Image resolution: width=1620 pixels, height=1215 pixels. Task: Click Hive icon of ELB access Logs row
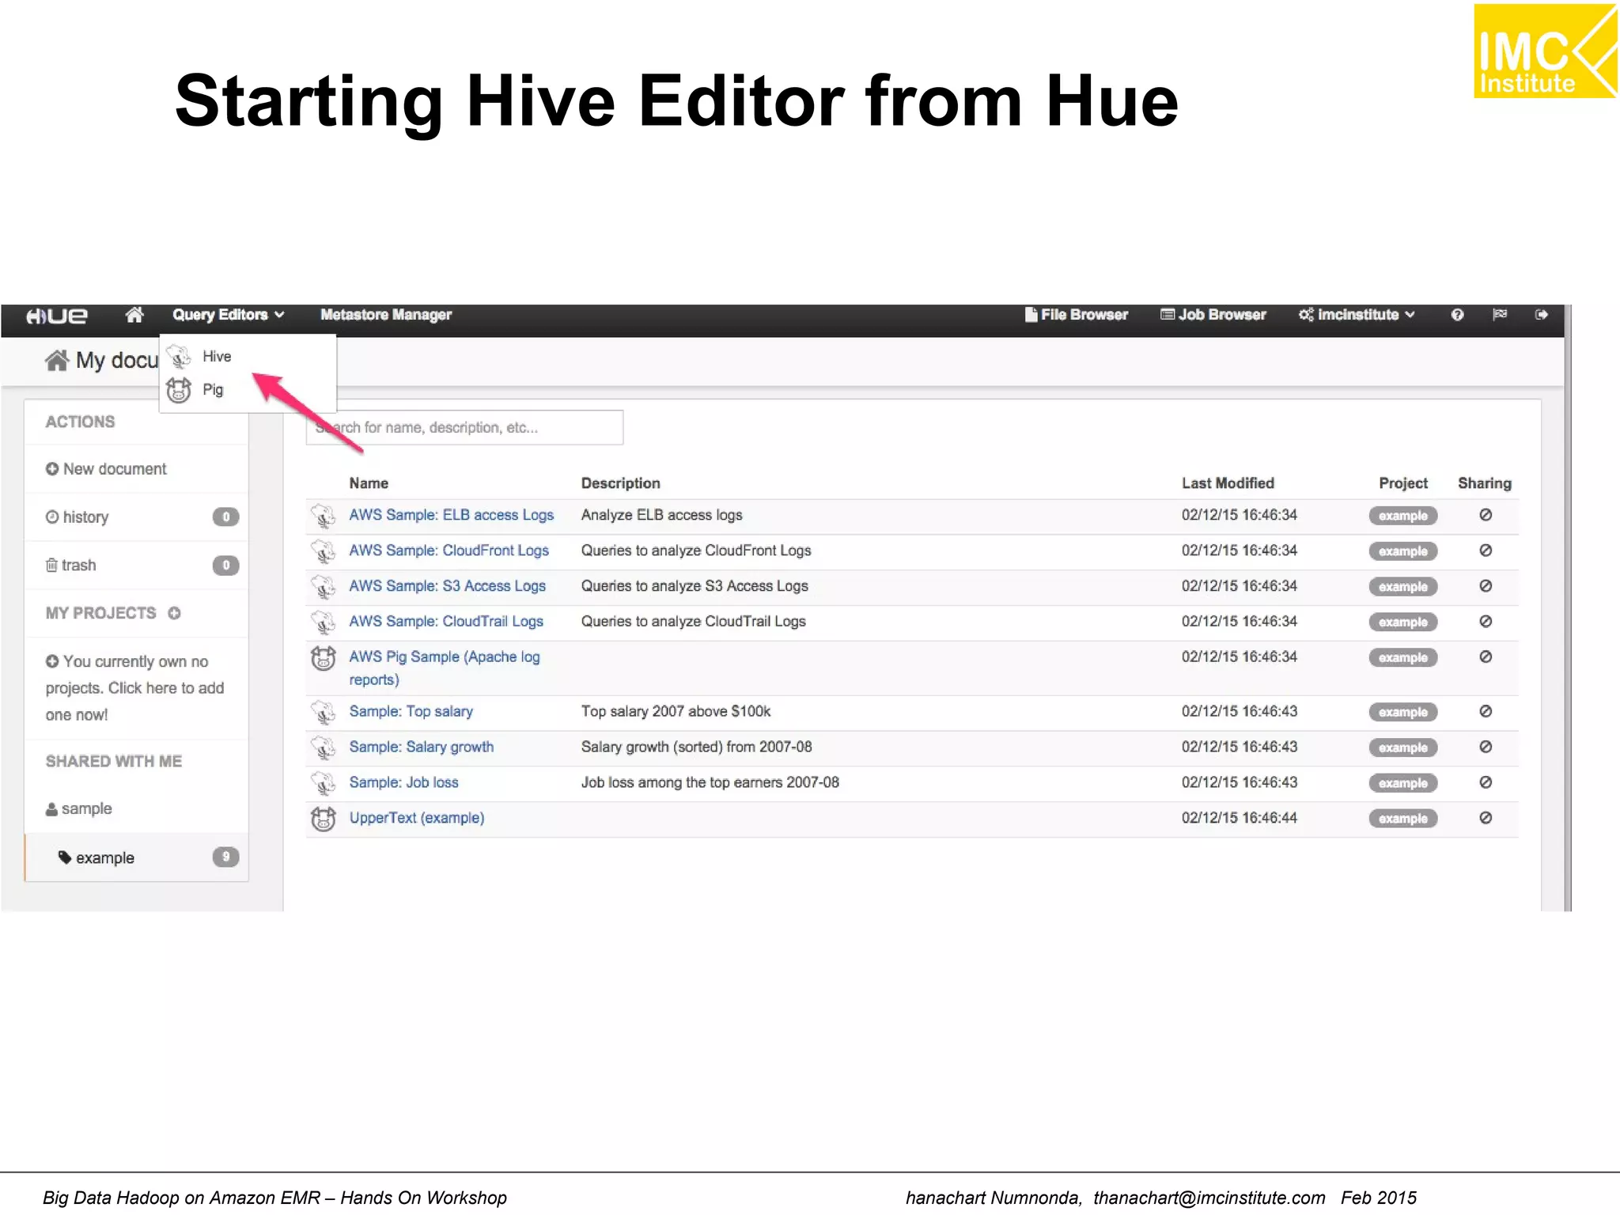click(x=323, y=516)
